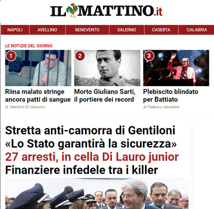Click the Il Mattino rooster logo
The width and height of the screenshot is (214, 209).
click(106, 10)
